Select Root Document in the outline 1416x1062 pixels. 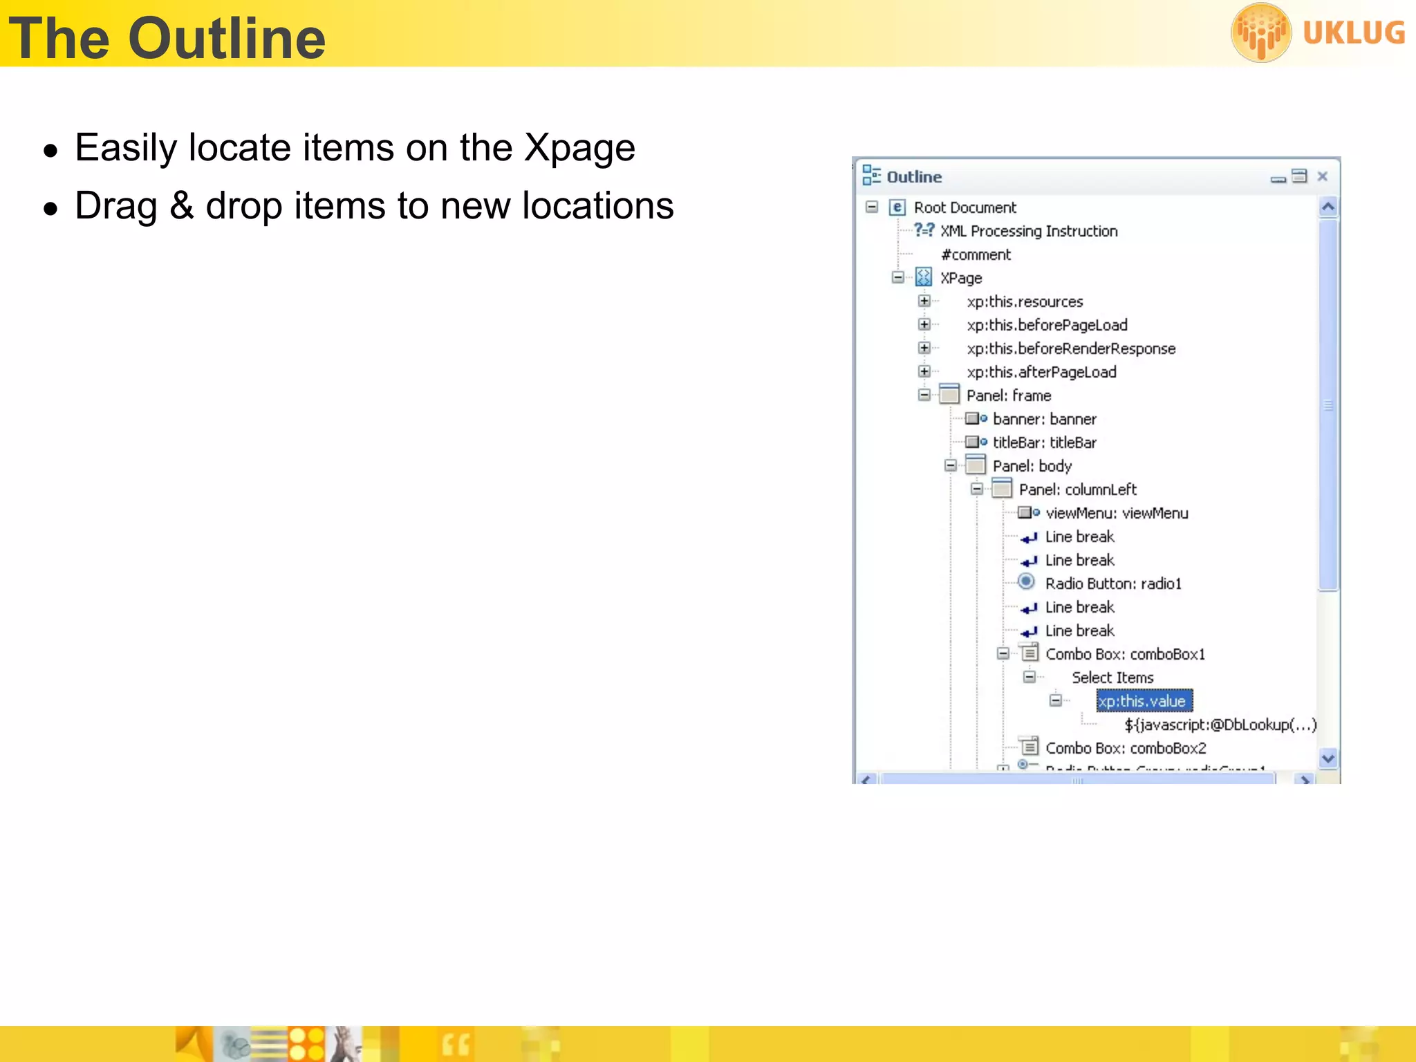point(965,207)
